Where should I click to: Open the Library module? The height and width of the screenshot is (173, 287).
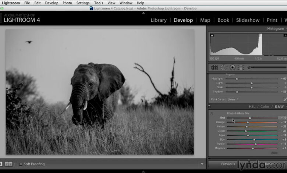coord(158,20)
